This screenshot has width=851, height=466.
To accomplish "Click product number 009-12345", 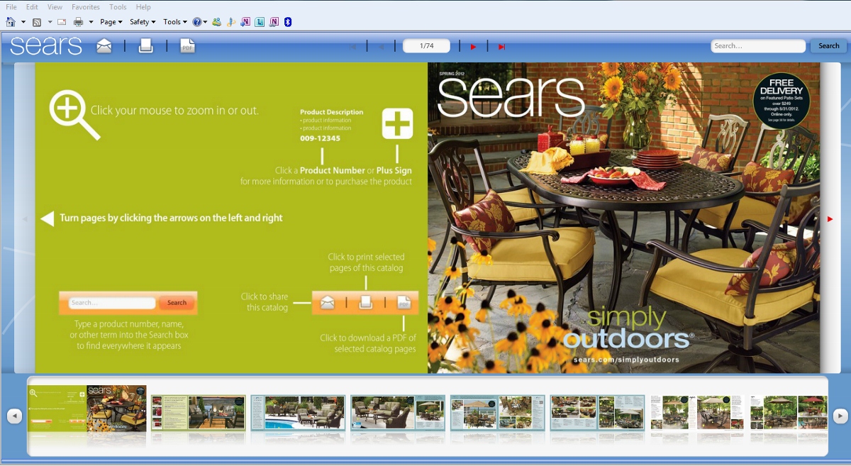I will coord(320,138).
